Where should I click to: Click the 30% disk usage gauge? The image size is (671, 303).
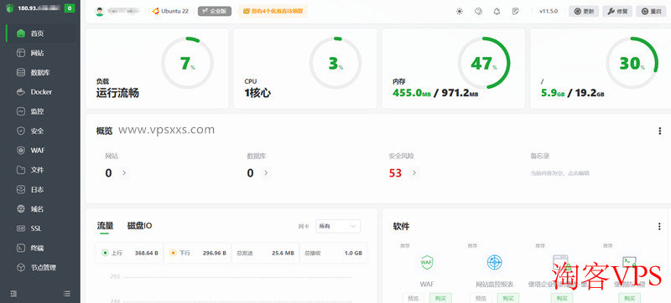pyautogui.click(x=632, y=63)
